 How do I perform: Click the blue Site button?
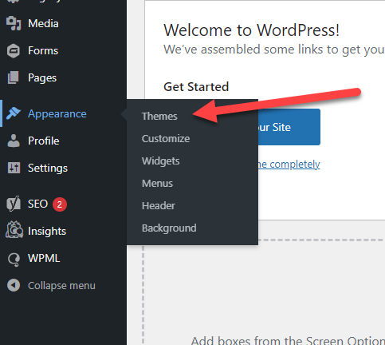click(x=289, y=127)
